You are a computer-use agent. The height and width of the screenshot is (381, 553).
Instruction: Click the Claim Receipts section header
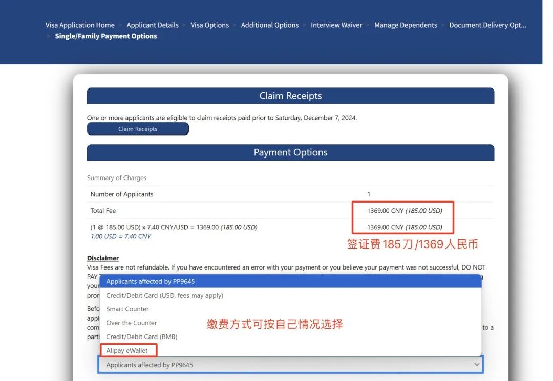[291, 96]
